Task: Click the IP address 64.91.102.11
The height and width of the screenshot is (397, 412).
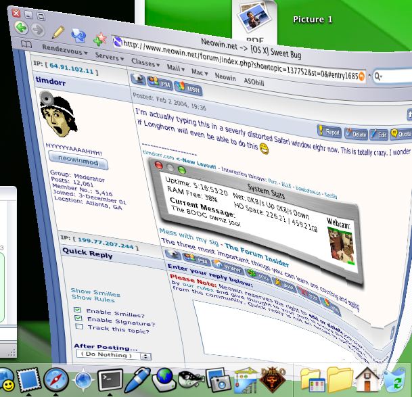Action: click(72, 68)
